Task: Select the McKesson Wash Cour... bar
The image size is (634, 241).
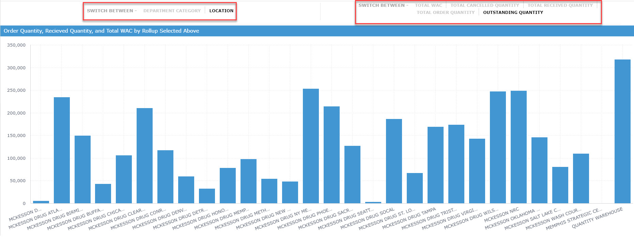Action: pos(581,178)
